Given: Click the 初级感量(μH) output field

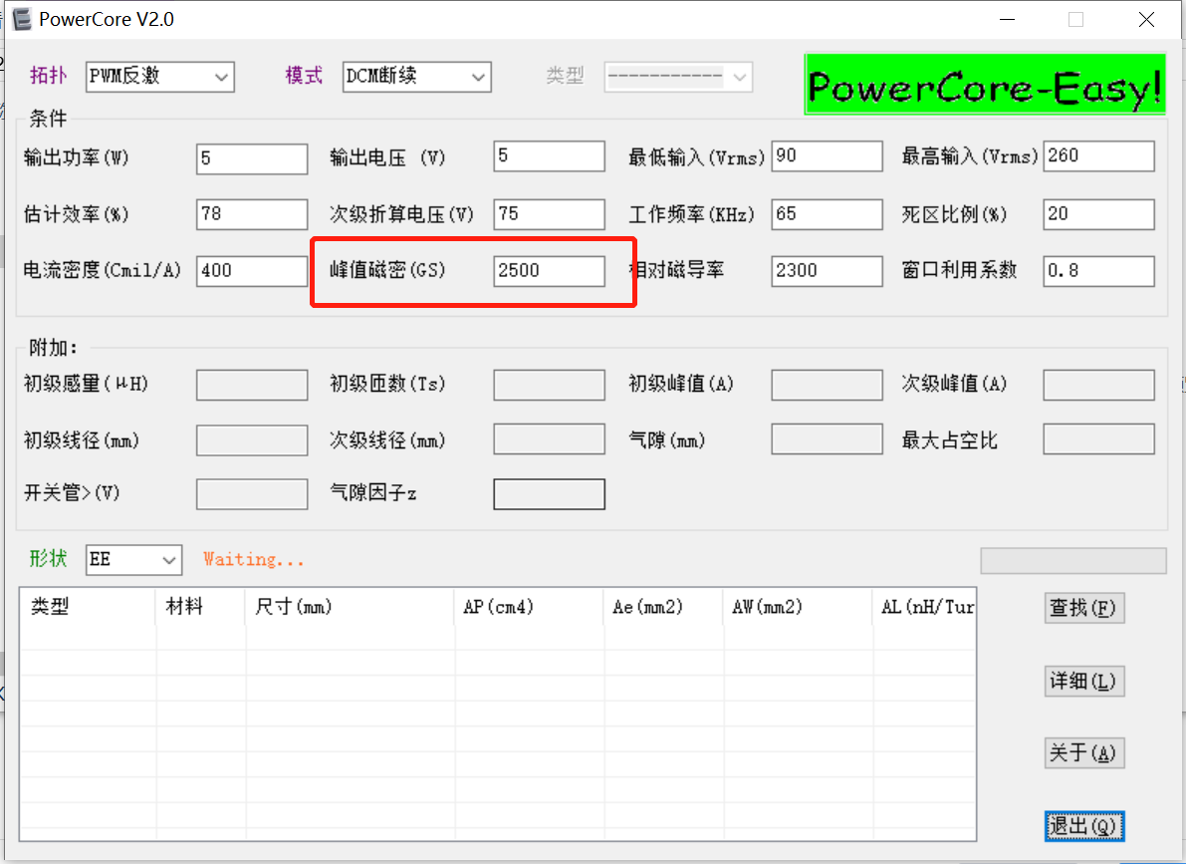Looking at the screenshot, I should pyautogui.click(x=252, y=385).
